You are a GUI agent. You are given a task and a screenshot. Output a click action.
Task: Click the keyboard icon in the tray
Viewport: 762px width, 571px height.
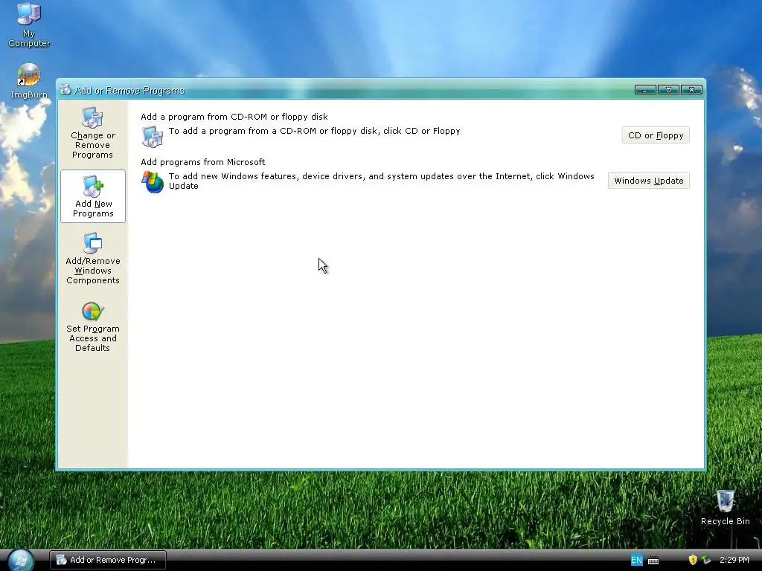pyautogui.click(x=653, y=561)
